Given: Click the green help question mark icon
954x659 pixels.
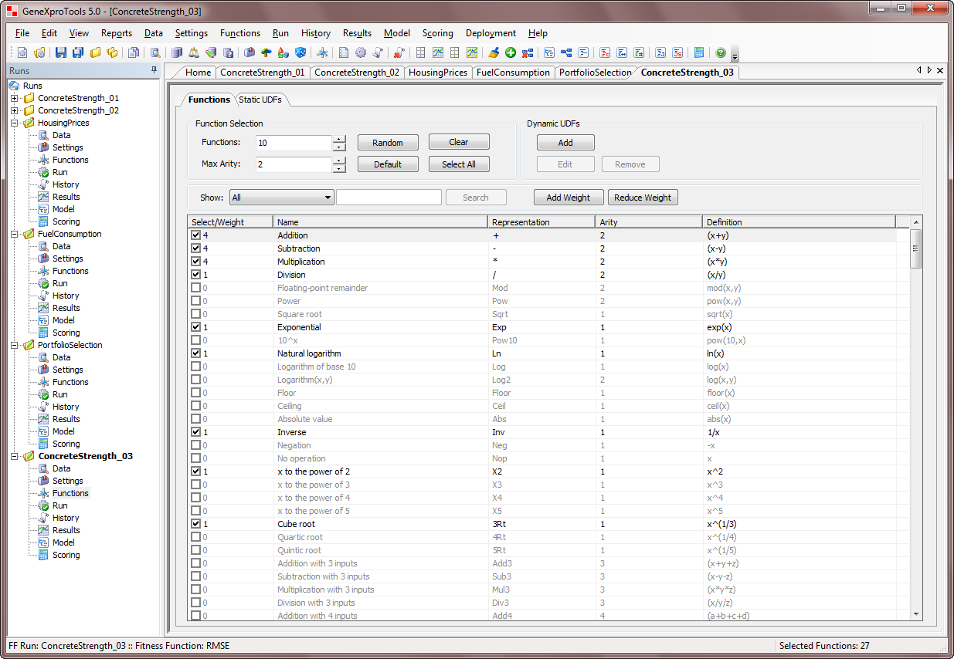Looking at the screenshot, I should coord(721,53).
